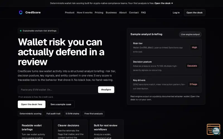Open the console widget icon at bottom right
The width and height of the screenshot is (223, 139).
214,129
